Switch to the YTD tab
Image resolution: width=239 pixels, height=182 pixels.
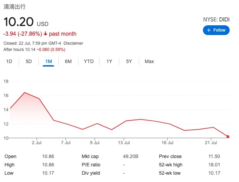[89, 61]
